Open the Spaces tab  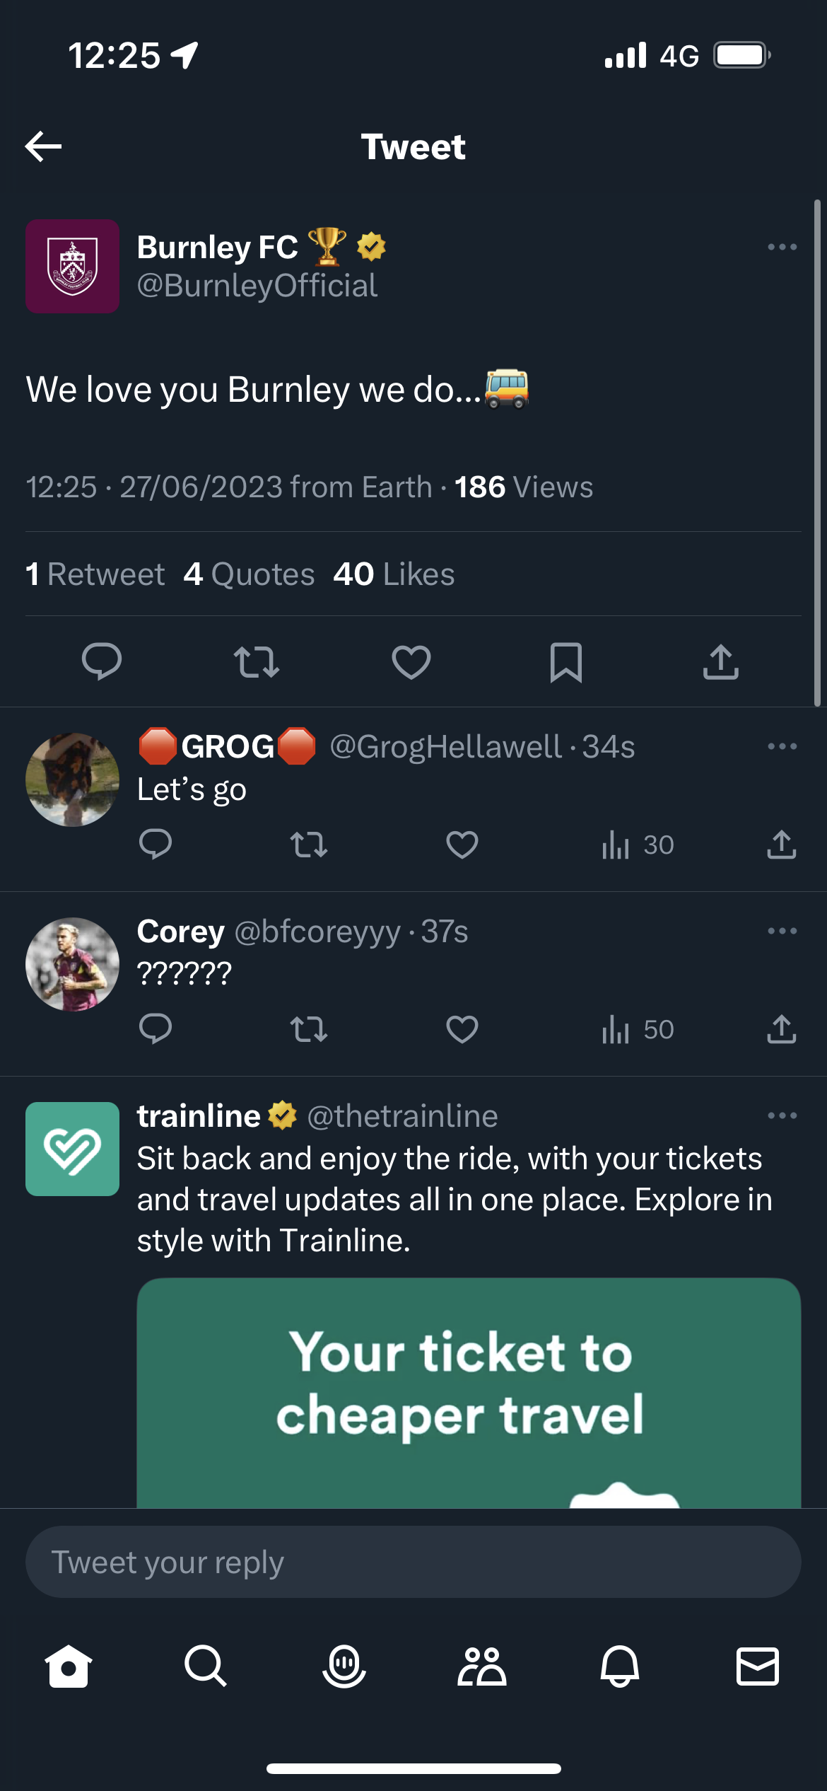(344, 1667)
